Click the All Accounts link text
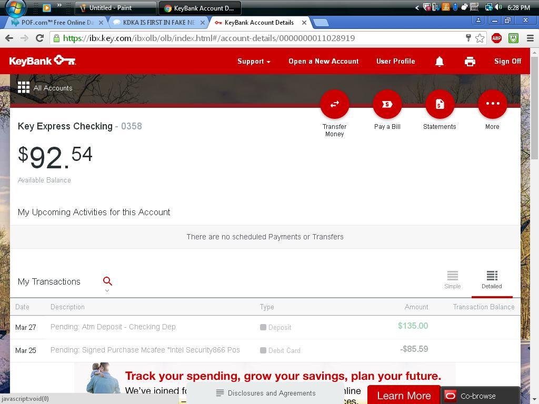 53,88
